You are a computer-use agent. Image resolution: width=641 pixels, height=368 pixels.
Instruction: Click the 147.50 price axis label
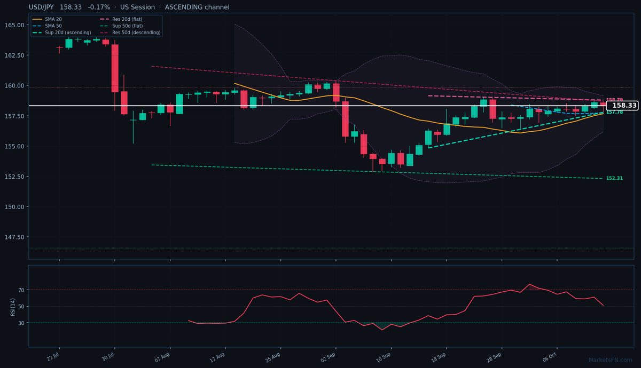[14, 237]
